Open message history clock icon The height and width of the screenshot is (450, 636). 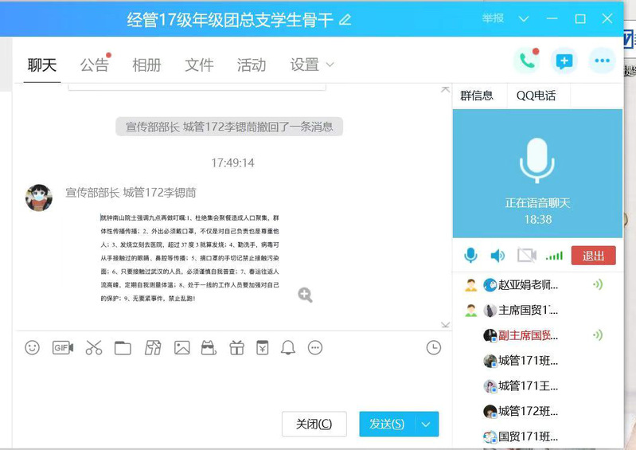click(x=434, y=347)
